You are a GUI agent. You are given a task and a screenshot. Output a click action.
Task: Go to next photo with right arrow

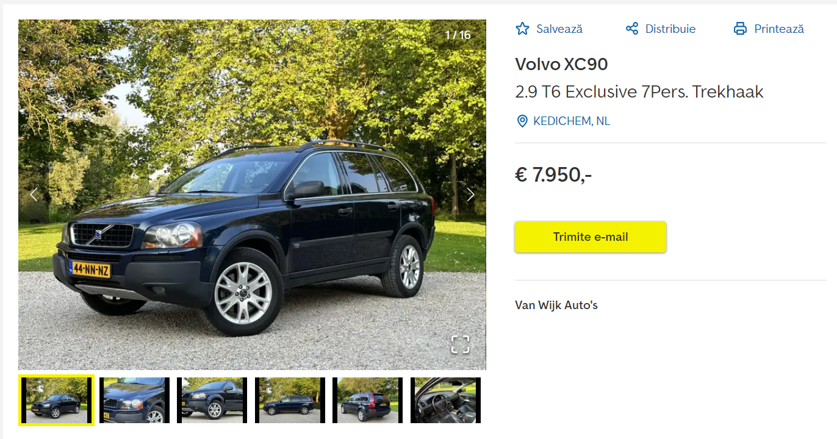pyautogui.click(x=470, y=195)
